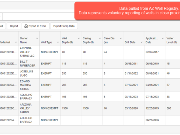Select ARIZONA VALLEY FARMS owner with 1500 depth
The image size is (180, 135).
[29, 108]
